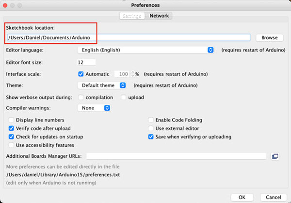This screenshot has width=291, height=203.
Task: Toggle Check for updates on startup
Action: click(x=12, y=137)
